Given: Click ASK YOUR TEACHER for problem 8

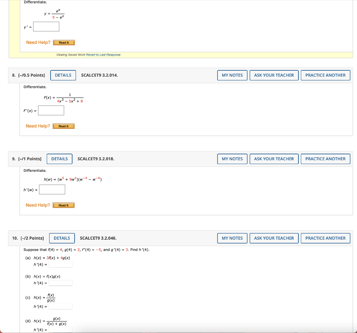Looking at the screenshot, I should pyautogui.click(x=274, y=75).
